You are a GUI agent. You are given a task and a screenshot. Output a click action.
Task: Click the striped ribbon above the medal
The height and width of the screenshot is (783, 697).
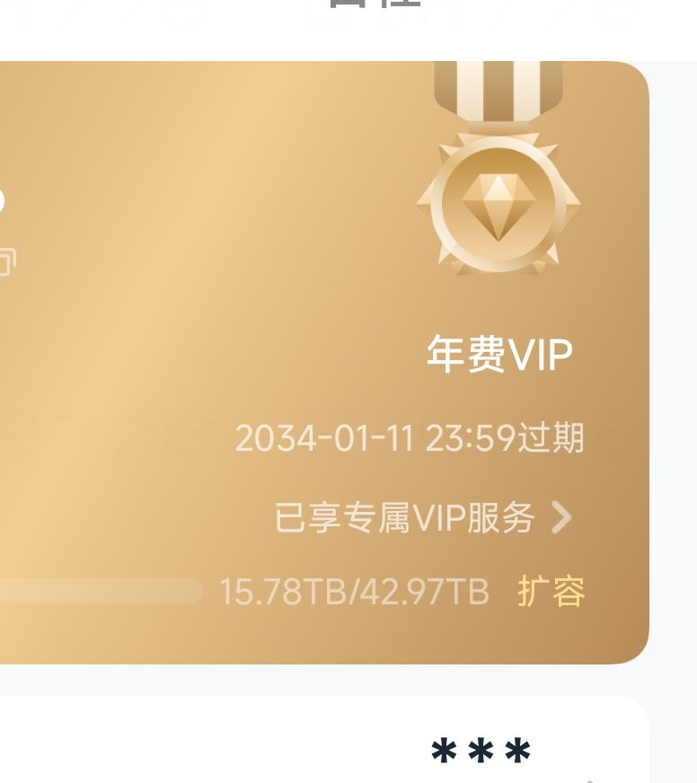coord(498,92)
